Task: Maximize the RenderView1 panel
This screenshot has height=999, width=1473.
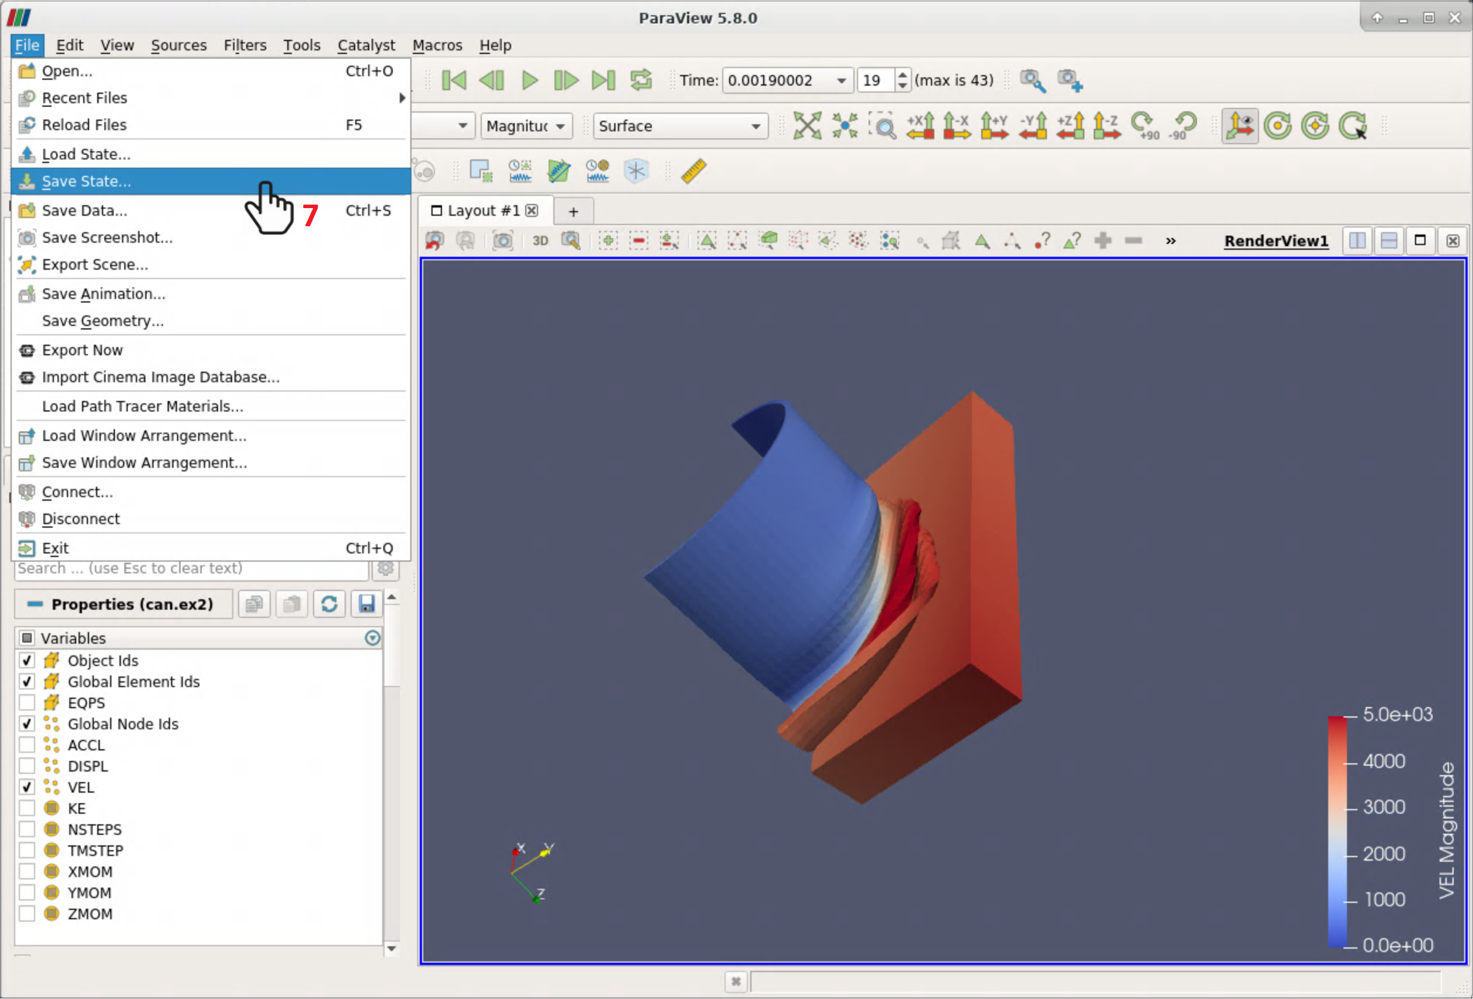Action: pyautogui.click(x=1420, y=241)
